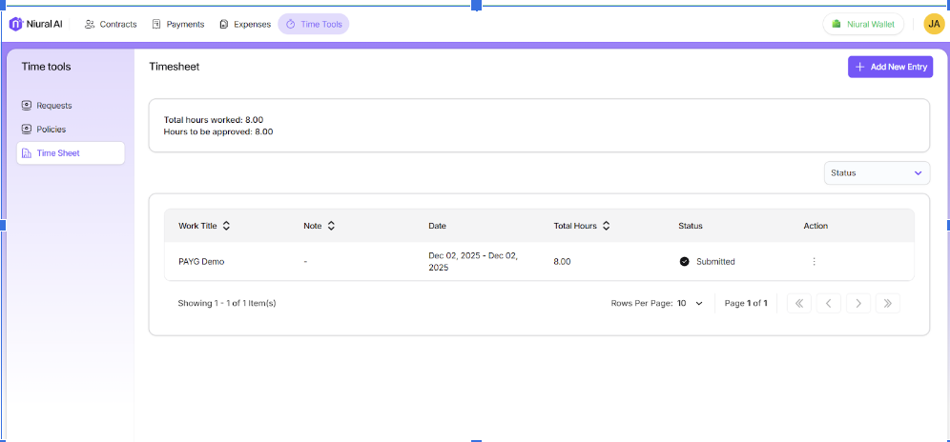Open the PAYG Demo row action menu
The width and height of the screenshot is (950, 442).
tap(814, 261)
